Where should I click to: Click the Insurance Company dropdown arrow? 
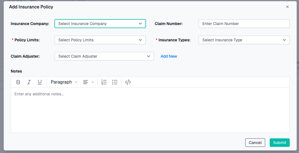[x=140, y=24]
